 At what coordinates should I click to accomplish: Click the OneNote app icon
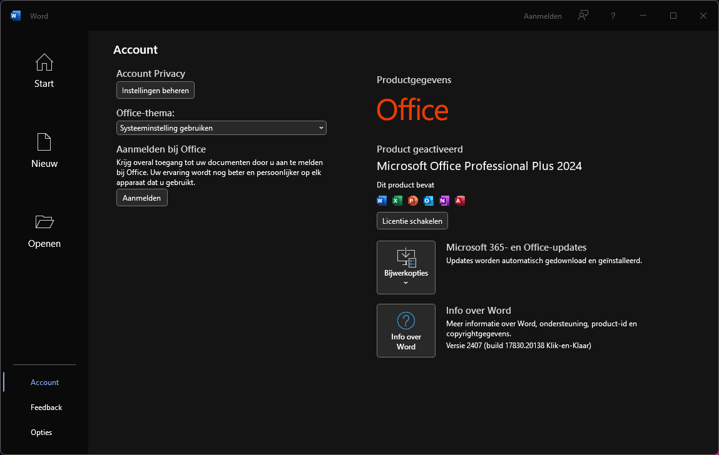444,200
